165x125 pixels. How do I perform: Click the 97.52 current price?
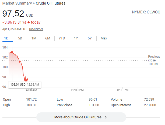(13, 14)
